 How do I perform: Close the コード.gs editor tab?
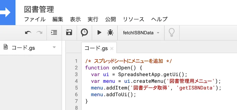[x=112, y=48]
